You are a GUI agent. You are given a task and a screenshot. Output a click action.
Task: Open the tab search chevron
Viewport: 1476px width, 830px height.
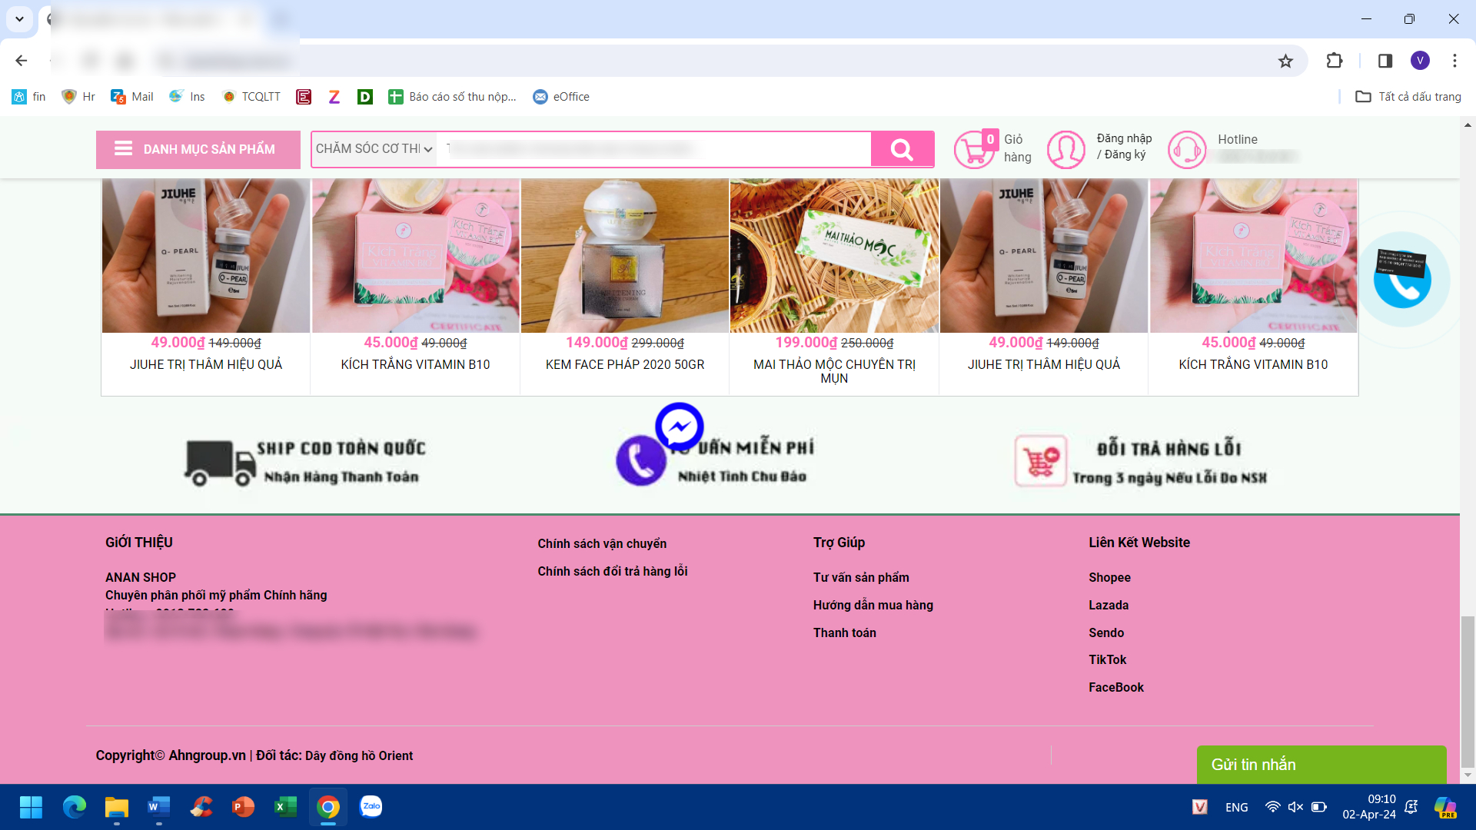[x=19, y=19]
